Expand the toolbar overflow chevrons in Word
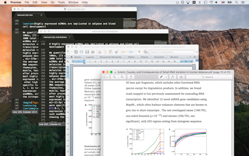The height and width of the screenshot is (156, 249). (197, 52)
